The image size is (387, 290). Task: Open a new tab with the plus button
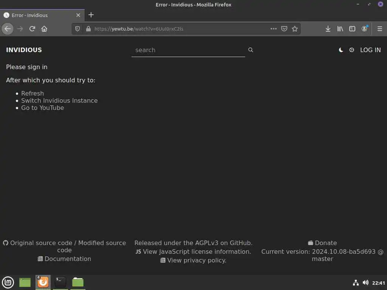point(91,15)
